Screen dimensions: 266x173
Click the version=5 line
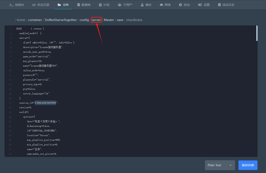pyautogui.click(x=26, y=108)
